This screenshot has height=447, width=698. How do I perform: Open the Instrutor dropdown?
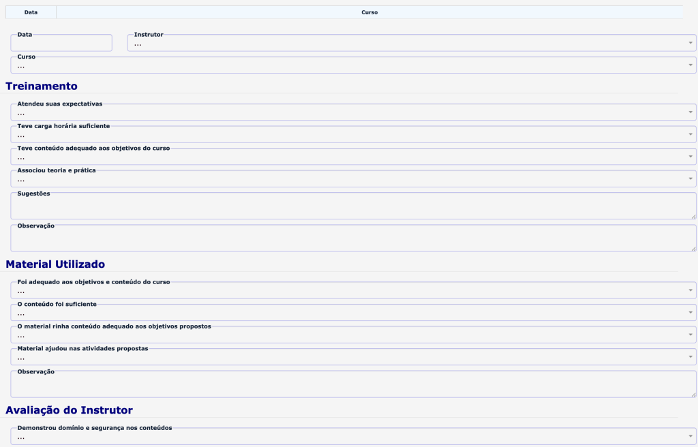pyautogui.click(x=411, y=43)
